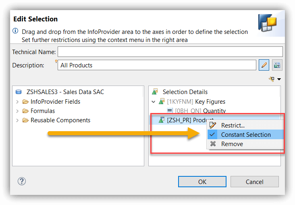Expand the InfoProvider Fields folder

(x=17, y=102)
